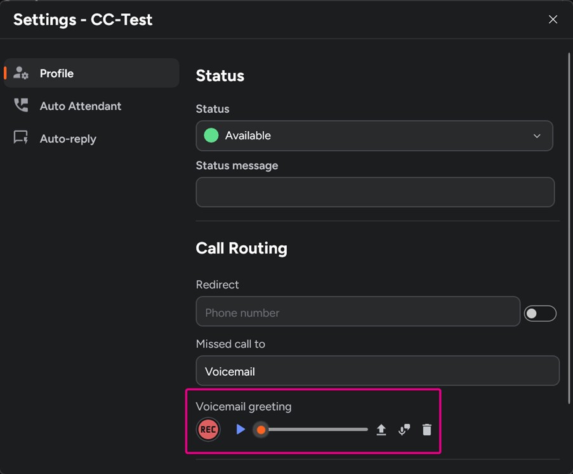Viewport: 573px width, 474px height.
Task: Click the Auto-reply message icon
Action: pyautogui.click(x=21, y=138)
